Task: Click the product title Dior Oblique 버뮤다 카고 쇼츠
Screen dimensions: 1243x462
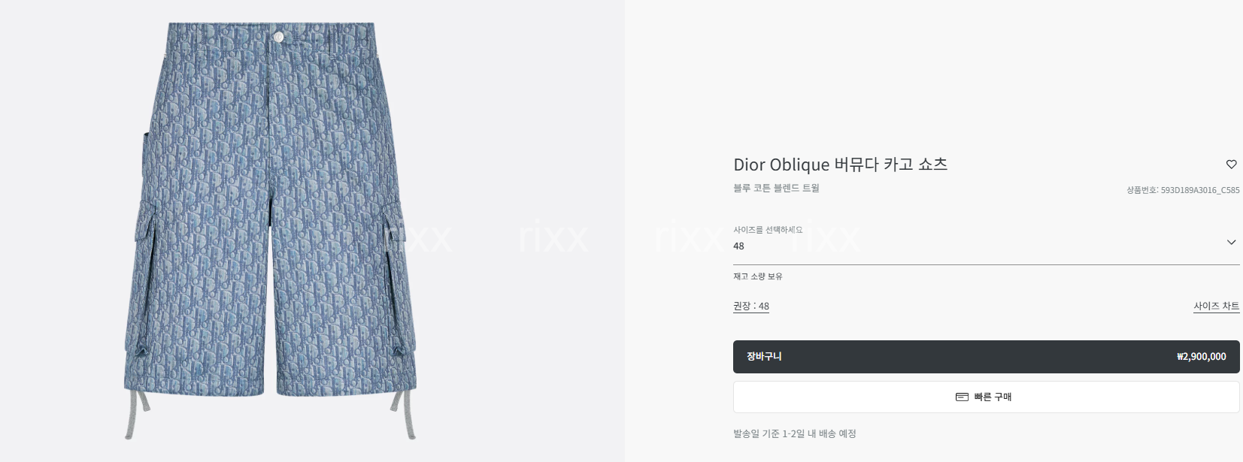Action: 840,164
